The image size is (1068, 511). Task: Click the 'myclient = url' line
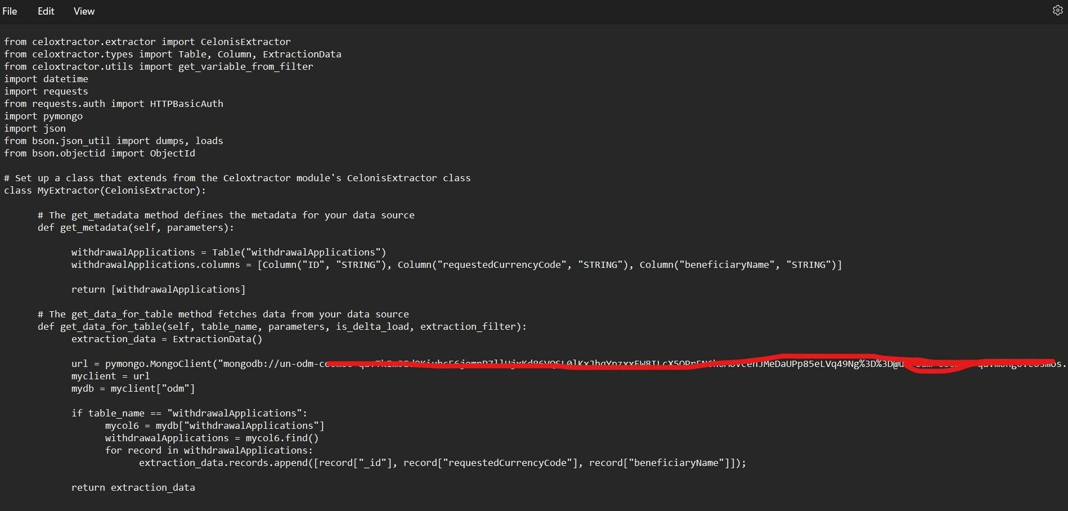pyautogui.click(x=111, y=376)
